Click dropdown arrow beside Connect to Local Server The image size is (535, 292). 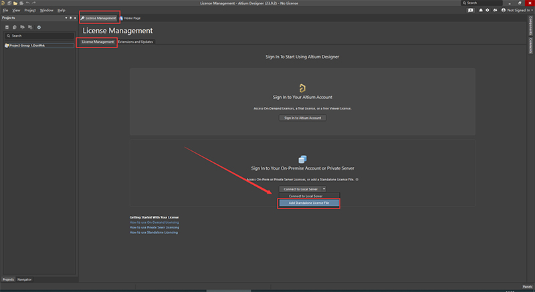[x=324, y=188]
